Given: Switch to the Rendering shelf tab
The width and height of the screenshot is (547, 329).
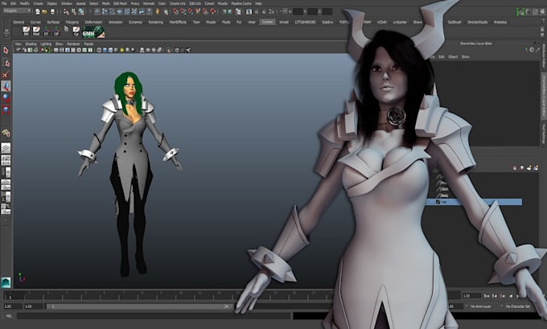Looking at the screenshot, I should tap(155, 22).
